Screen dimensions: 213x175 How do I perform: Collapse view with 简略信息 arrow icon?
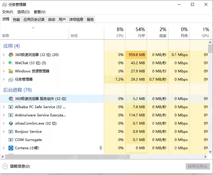coord(5,166)
